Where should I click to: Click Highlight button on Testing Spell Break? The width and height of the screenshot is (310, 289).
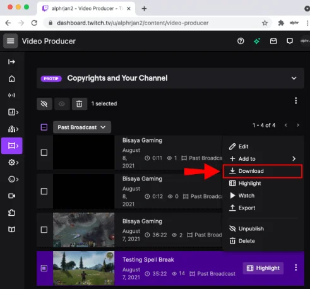[263, 268]
